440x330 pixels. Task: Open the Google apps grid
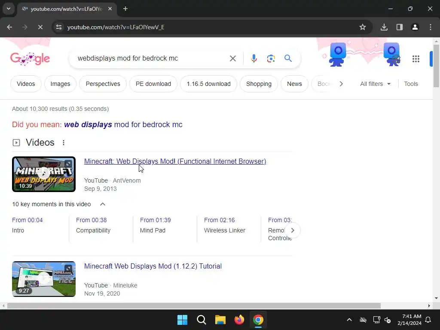[x=416, y=58]
